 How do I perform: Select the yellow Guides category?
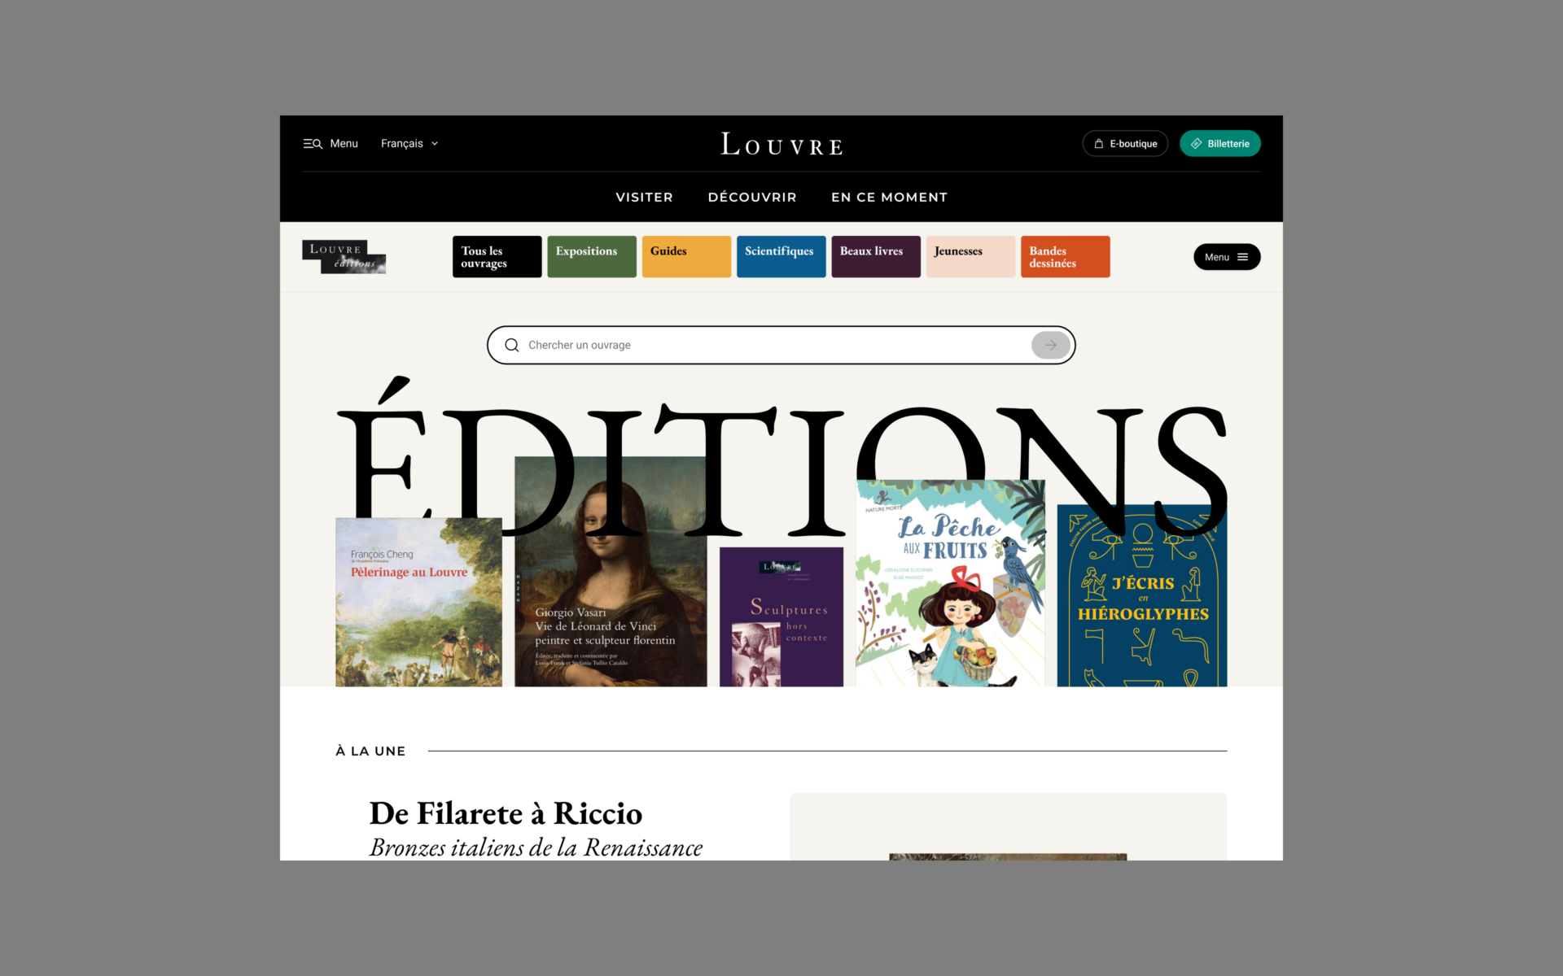click(x=686, y=256)
